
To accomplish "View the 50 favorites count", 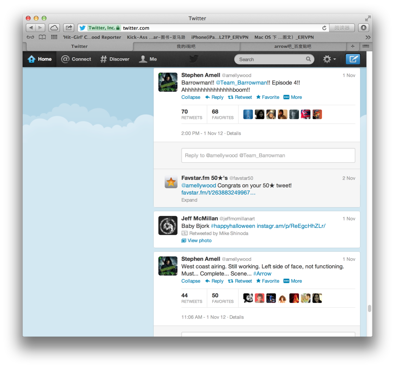I will tap(222, 298).
